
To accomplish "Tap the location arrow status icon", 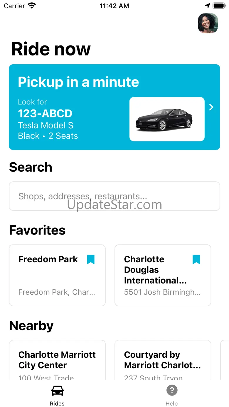I will (208, 6).
